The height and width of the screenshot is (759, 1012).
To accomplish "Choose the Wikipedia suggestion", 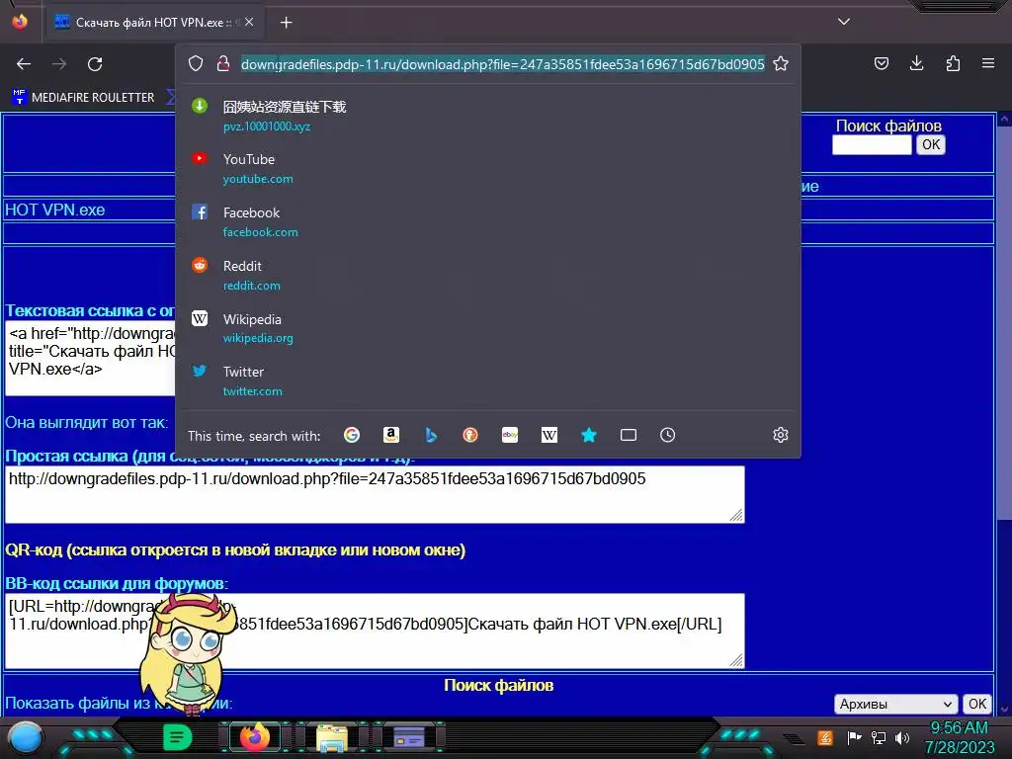I will pos(488,328).
